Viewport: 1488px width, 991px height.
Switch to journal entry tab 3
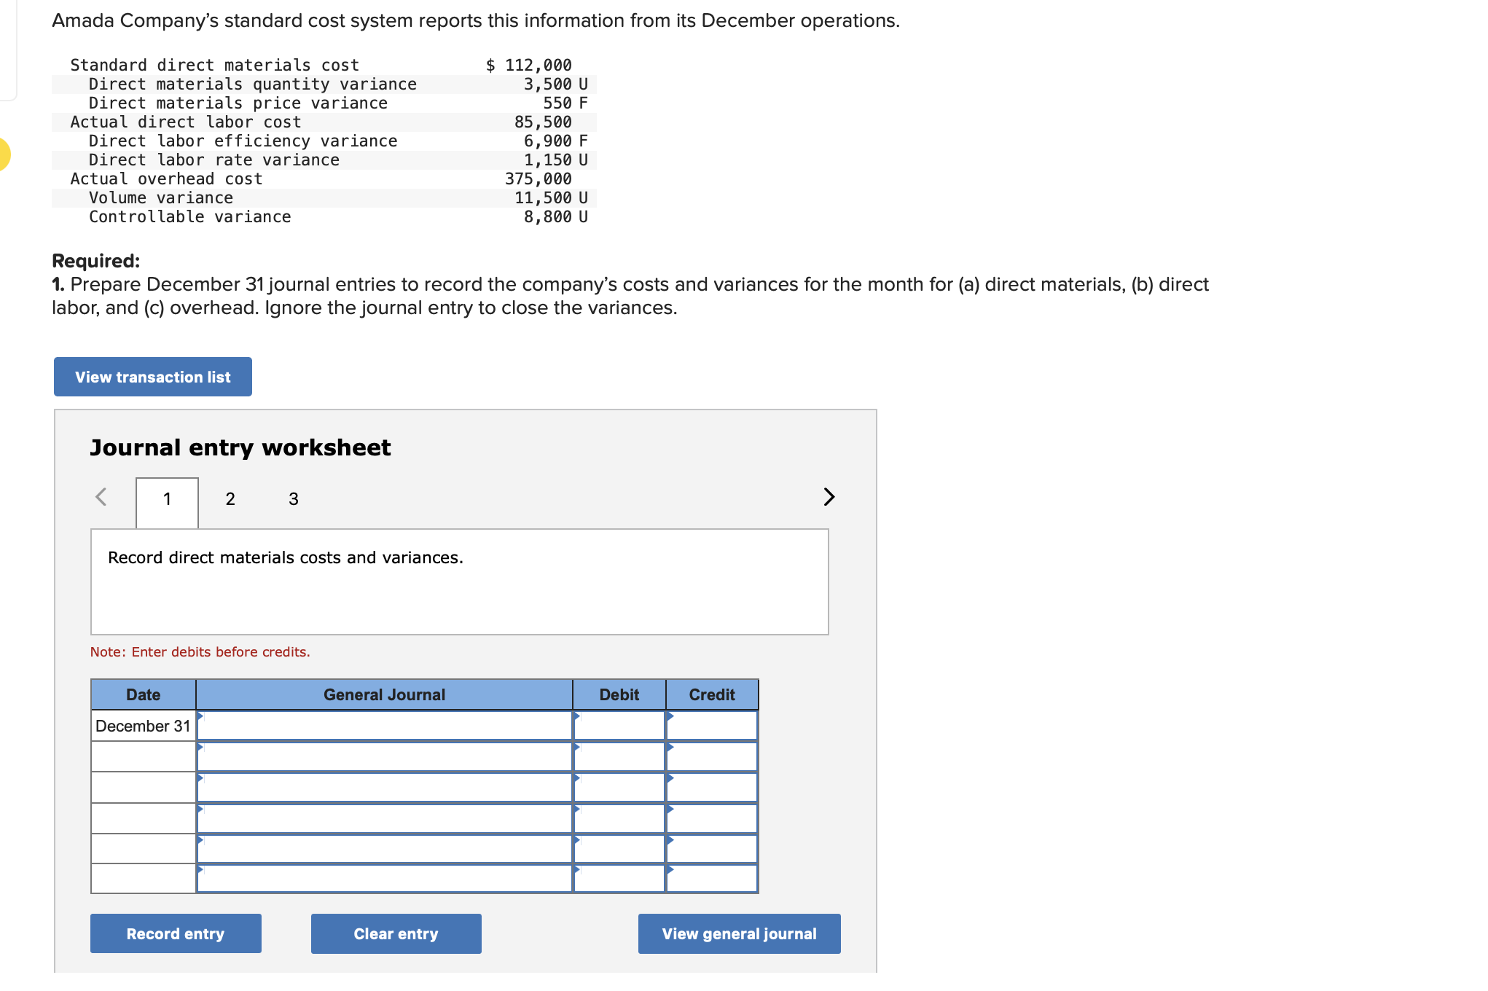[x=293, y=499]
